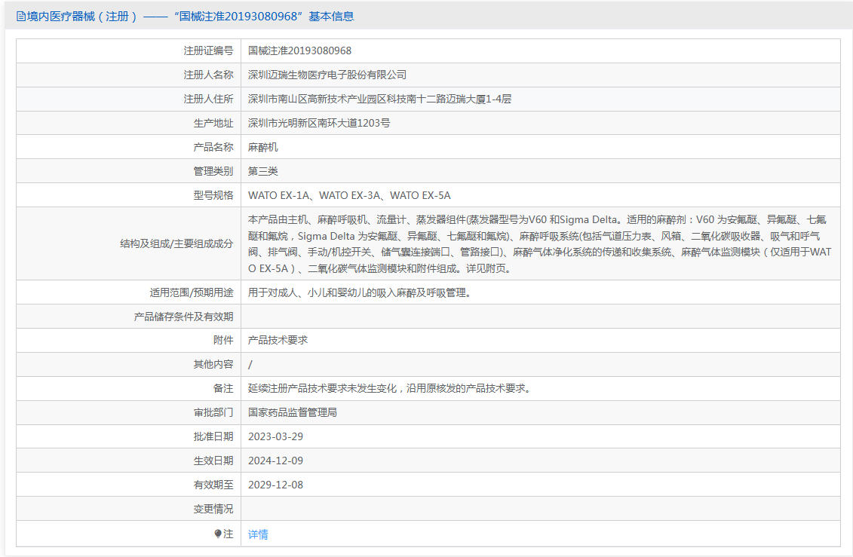Click the 有效期至 label
The width and height of the screenshot is (853, 557).
(213, 485)
